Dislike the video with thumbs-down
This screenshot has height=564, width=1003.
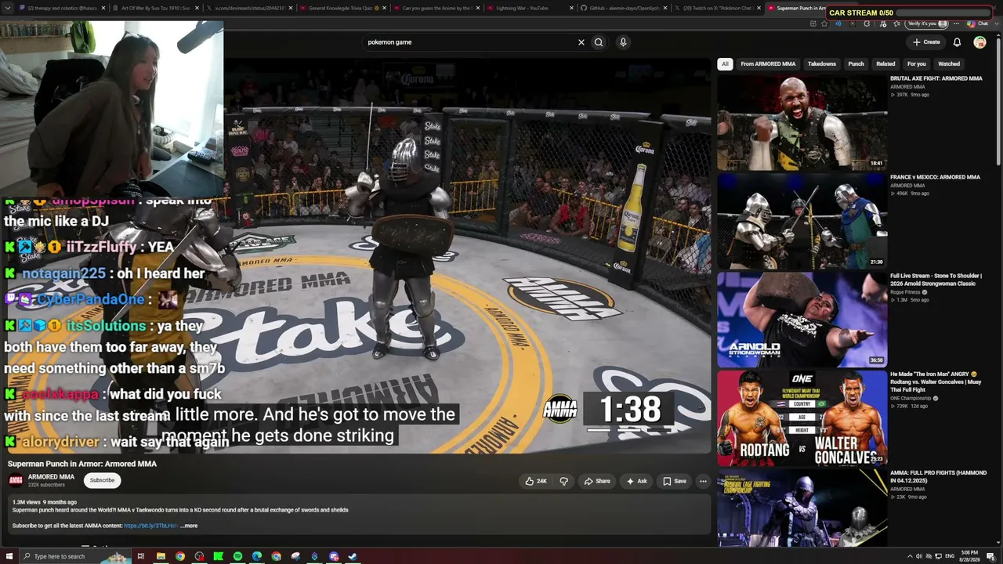pyautogui.click(x=563, y=481)
